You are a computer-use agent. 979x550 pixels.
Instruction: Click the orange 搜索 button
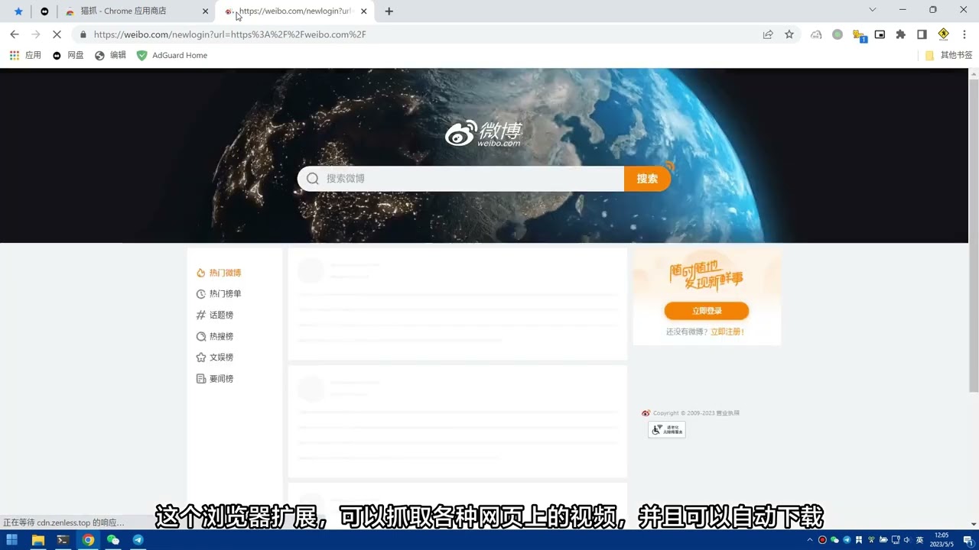coord(647,179)
